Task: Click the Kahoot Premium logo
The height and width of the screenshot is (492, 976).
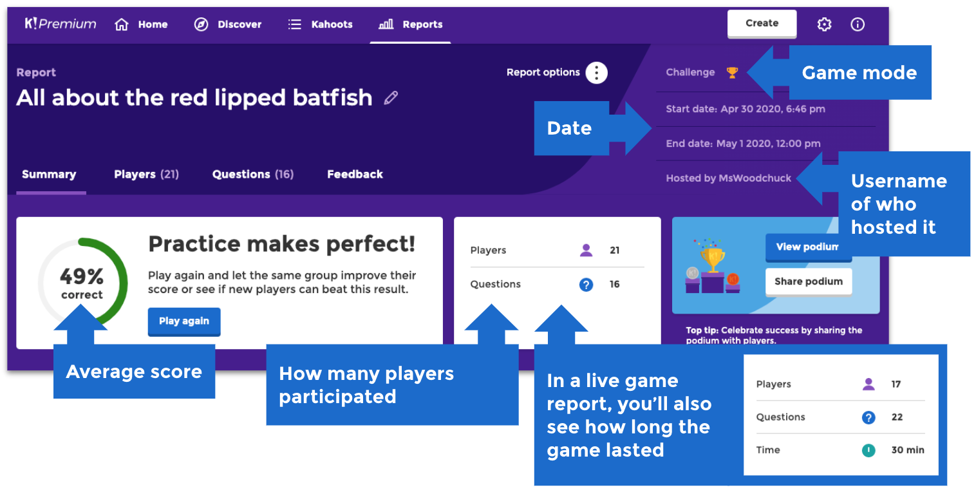Action: (61, 24)
